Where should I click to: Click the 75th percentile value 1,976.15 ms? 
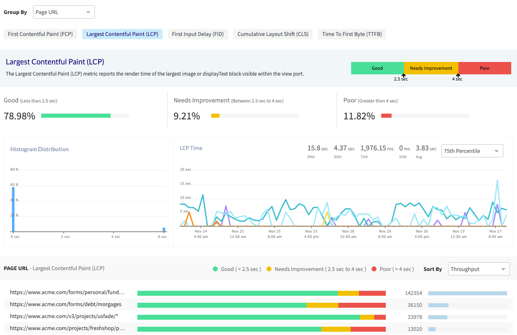click(377, 148)
